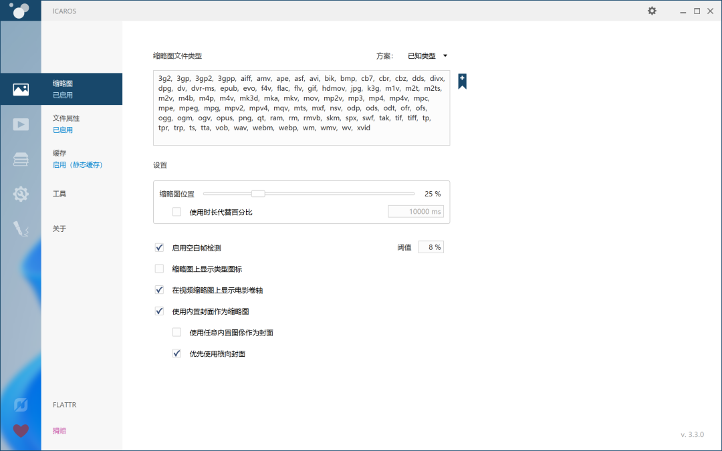
Task: Open the video properties section via play icon
Action: [21, 124]
